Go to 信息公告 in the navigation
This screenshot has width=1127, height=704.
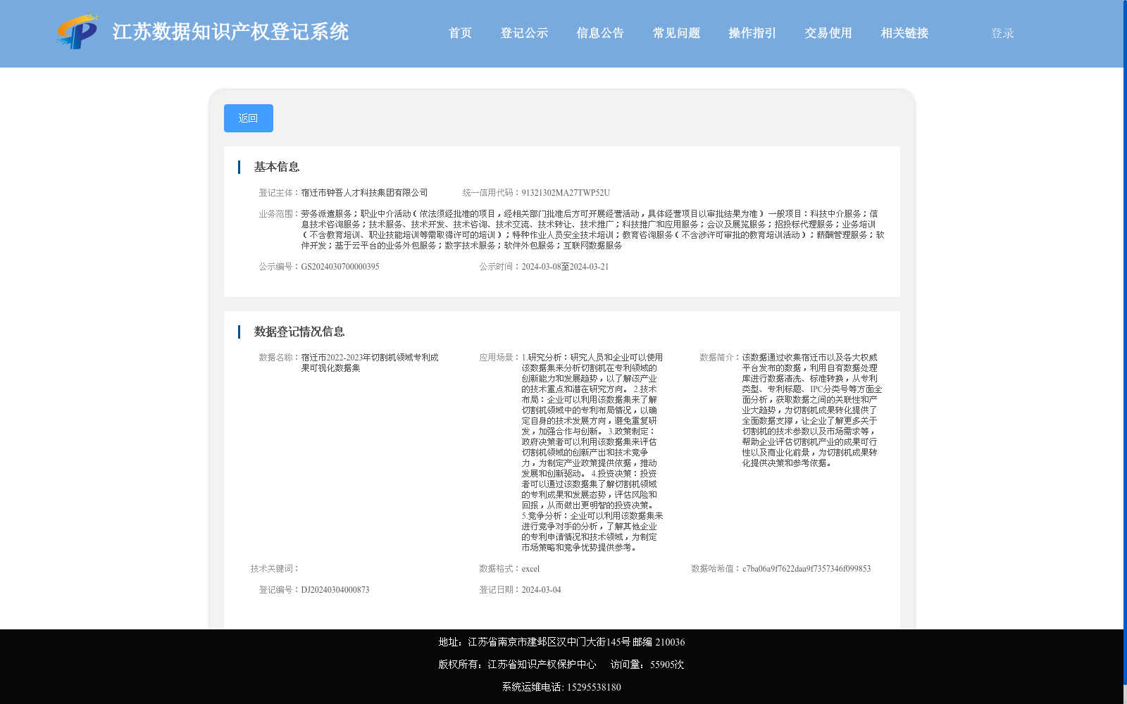pos(600,33)
